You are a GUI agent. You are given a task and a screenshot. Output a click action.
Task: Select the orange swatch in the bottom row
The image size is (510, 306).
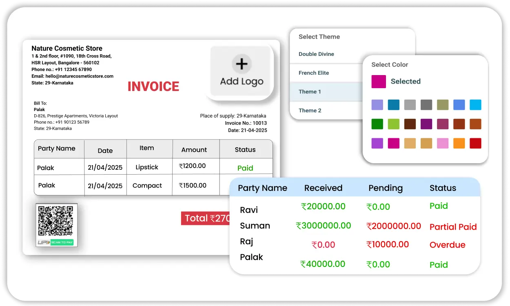click(459, 143)
